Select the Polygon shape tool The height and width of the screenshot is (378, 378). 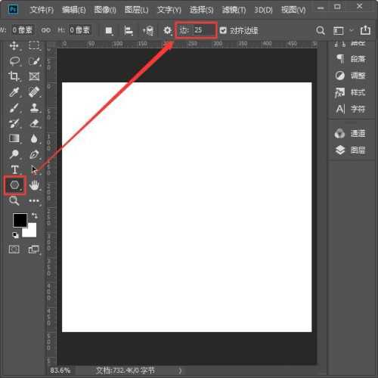pos(14,185)
